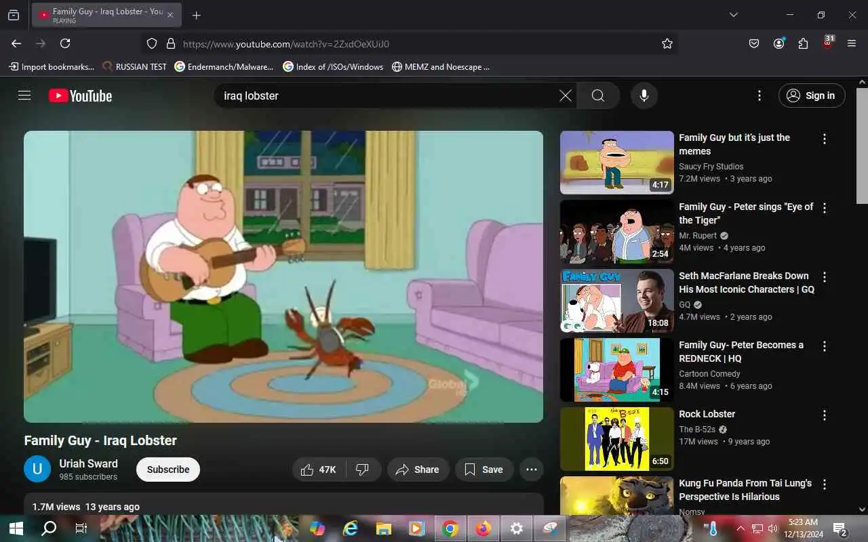Open browser extensions panel
Screen dimensions: 868x542
(x=803, y=43)
